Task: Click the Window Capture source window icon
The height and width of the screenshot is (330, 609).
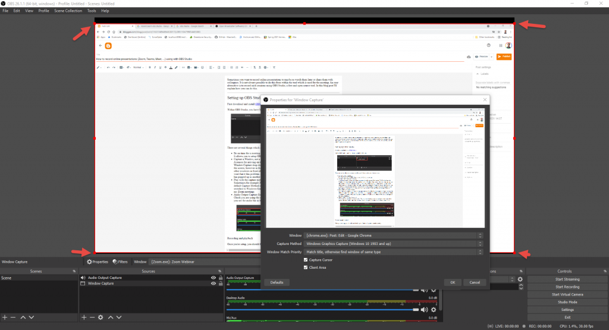Action: pyautogui.click(x=83, y=284)
